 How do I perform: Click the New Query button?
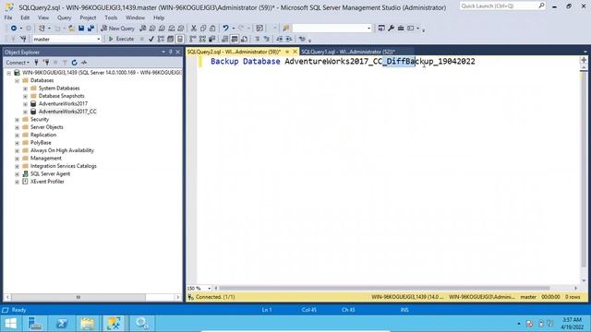(x=117, y=29)
